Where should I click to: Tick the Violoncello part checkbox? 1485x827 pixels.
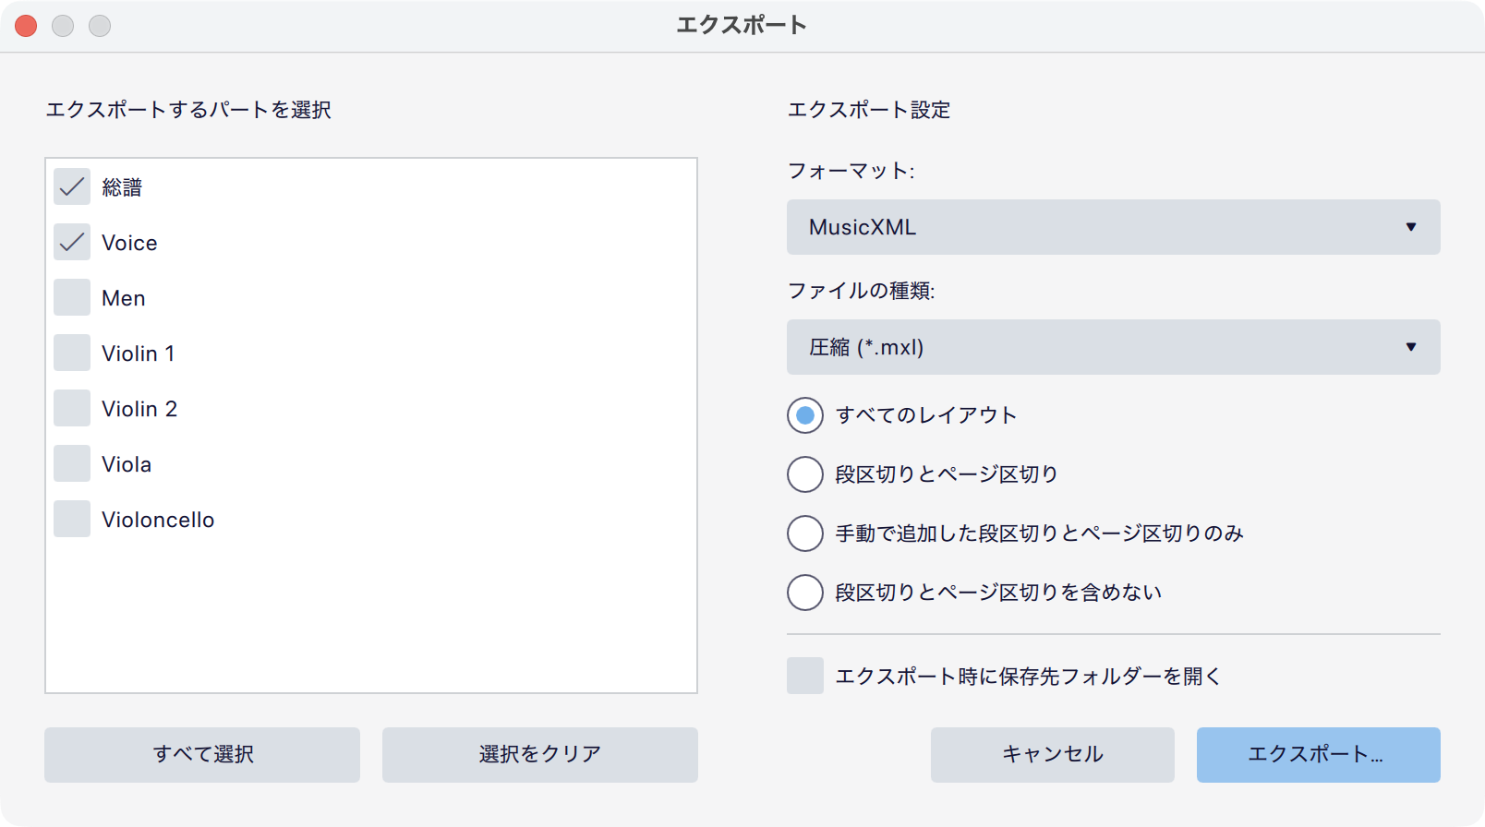[72, 520]
